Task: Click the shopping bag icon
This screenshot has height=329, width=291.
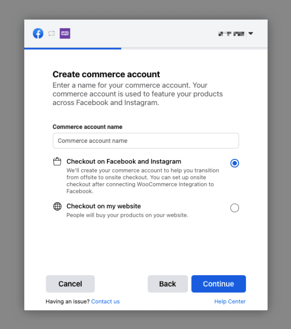Action: coord(57,162)
